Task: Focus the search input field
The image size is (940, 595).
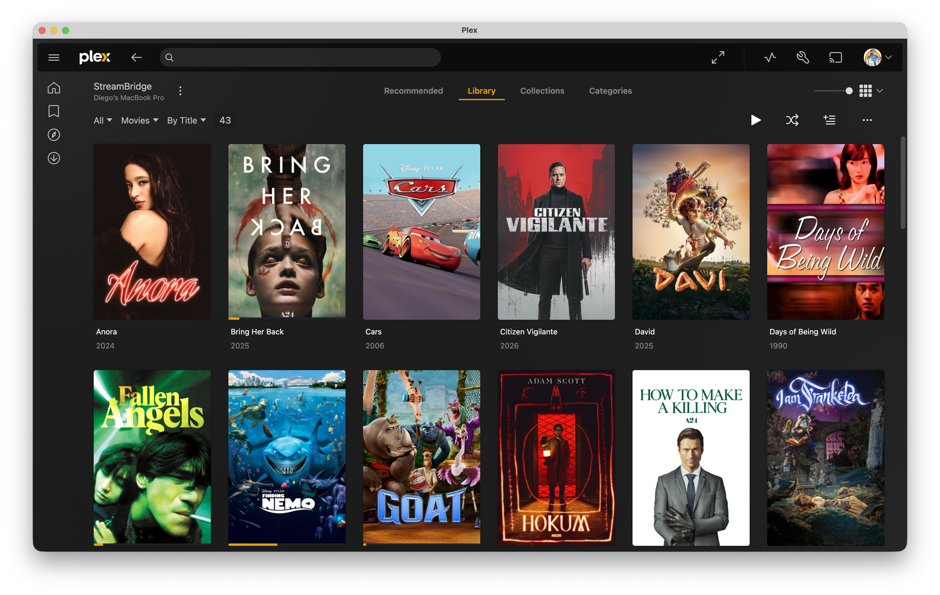Action: point(300,57)
